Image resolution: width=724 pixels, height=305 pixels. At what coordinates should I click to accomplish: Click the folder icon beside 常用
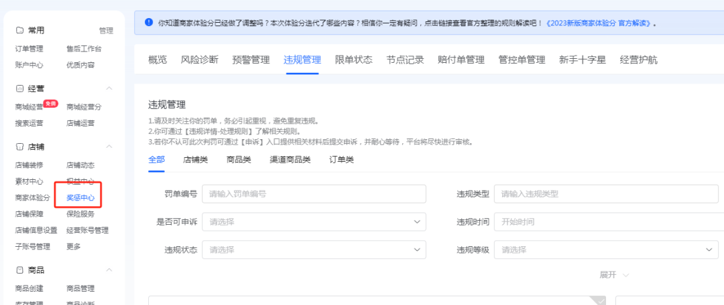19,31
